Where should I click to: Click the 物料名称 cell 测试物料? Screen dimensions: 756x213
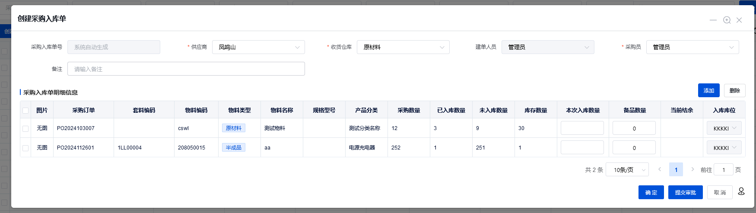[275, 128]
